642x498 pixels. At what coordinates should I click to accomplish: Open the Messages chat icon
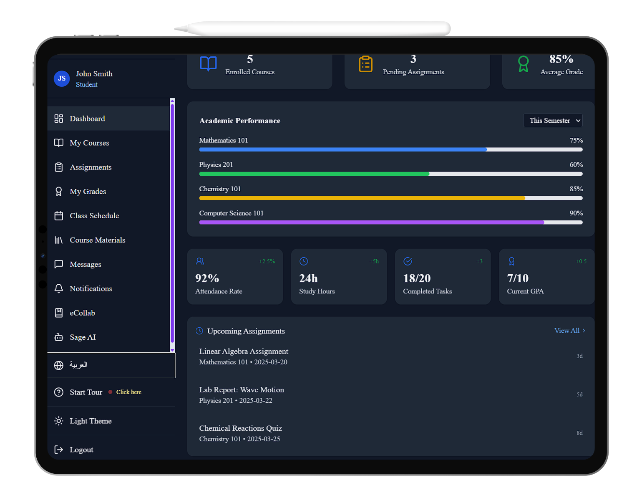pyautogui.click(x=59, y=264)
